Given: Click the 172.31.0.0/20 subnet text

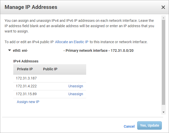Looking at the screenshot, I should pyautogui.click(x=122, y=51).
